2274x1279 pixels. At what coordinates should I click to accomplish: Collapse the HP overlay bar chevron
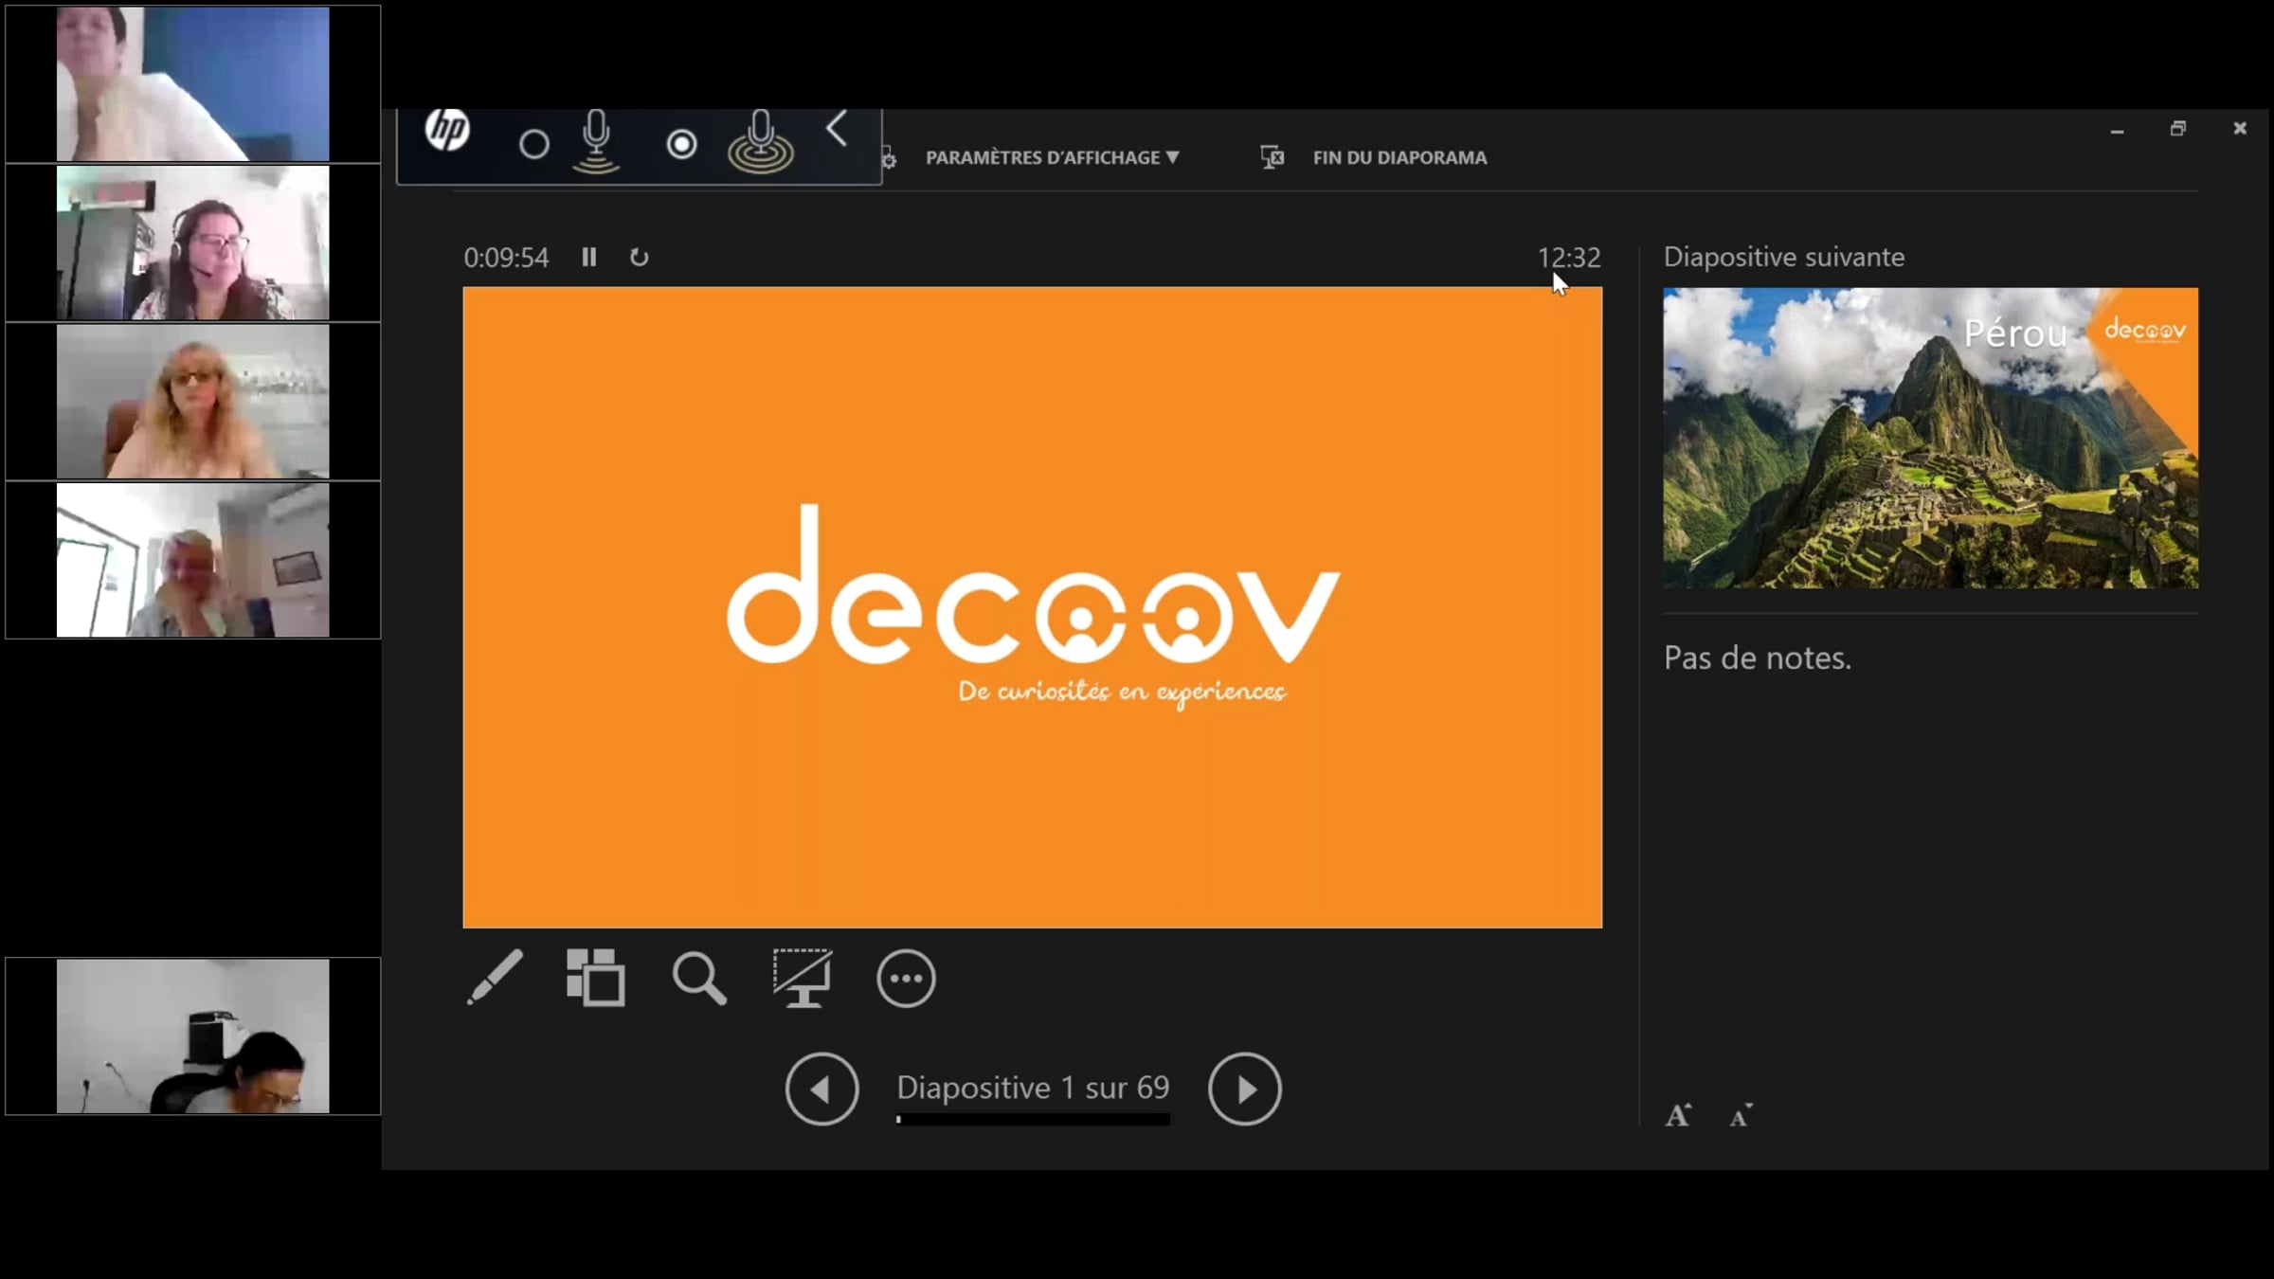pyautogui.click(x=836, y=129)
